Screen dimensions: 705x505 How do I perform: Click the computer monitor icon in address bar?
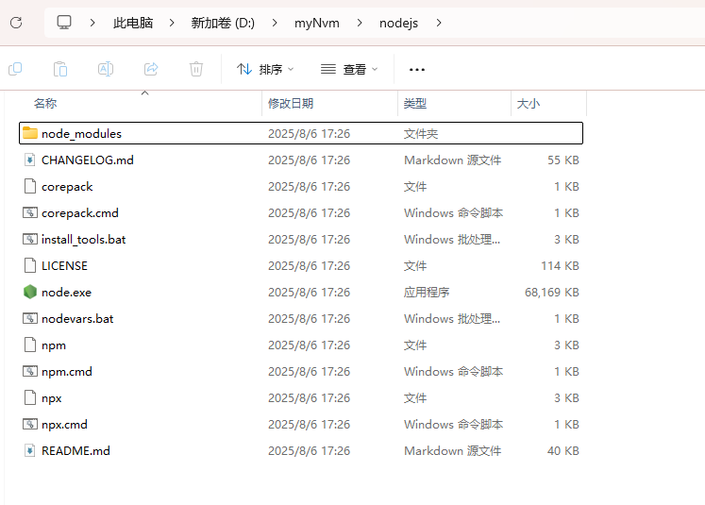click(64, 22)
